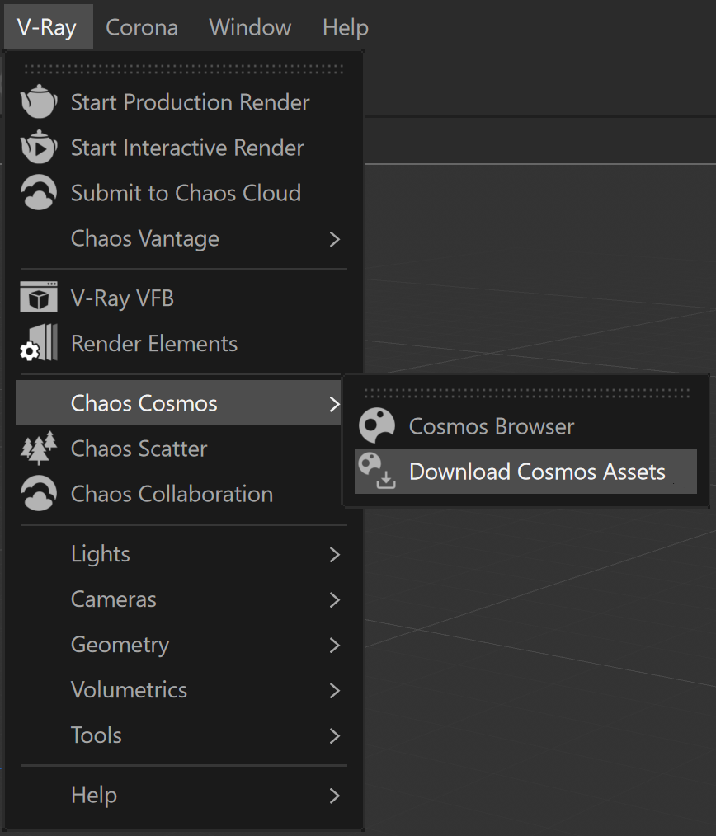The width and height of the screenshot is (716, 836).
Task: Select Render Elements entry
Action: [x=182, y=343]
